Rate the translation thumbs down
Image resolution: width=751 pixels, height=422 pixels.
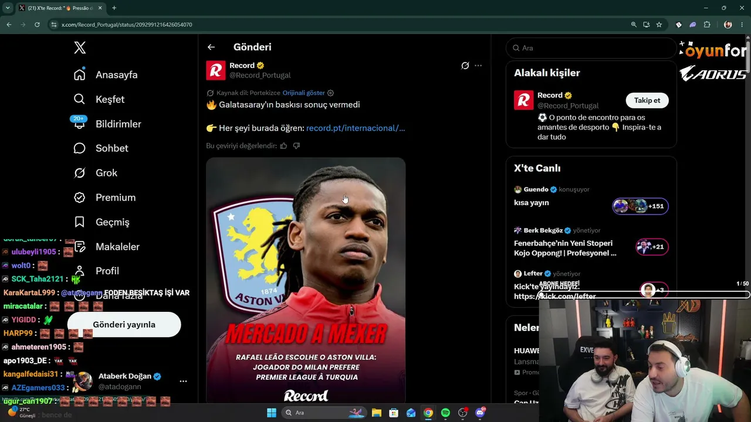(296, 145)
